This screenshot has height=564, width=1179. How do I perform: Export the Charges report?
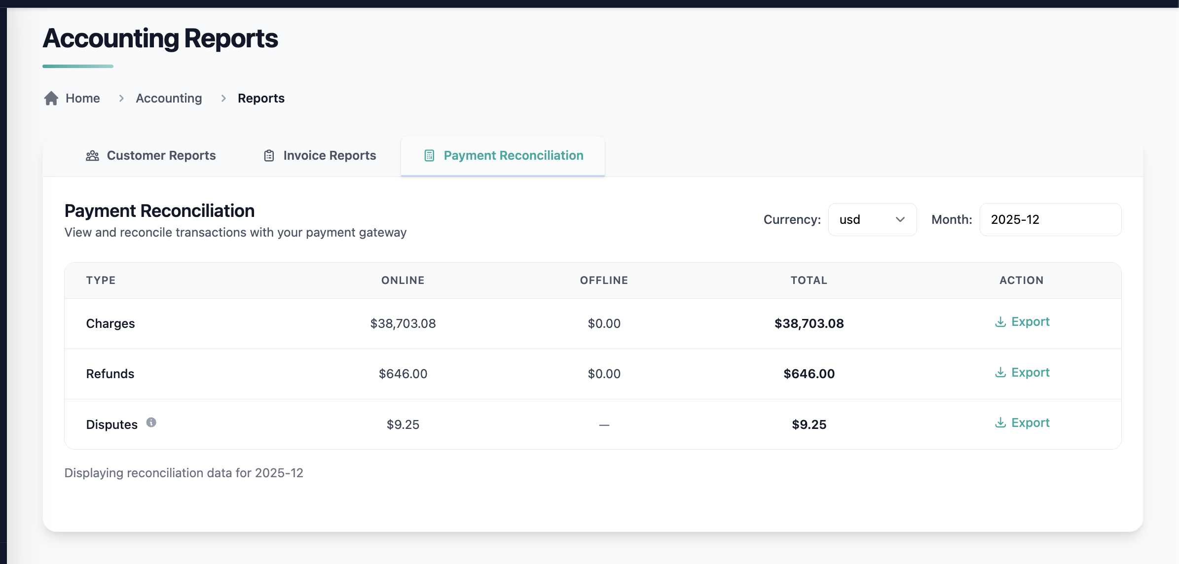[x=1030, y=322]
